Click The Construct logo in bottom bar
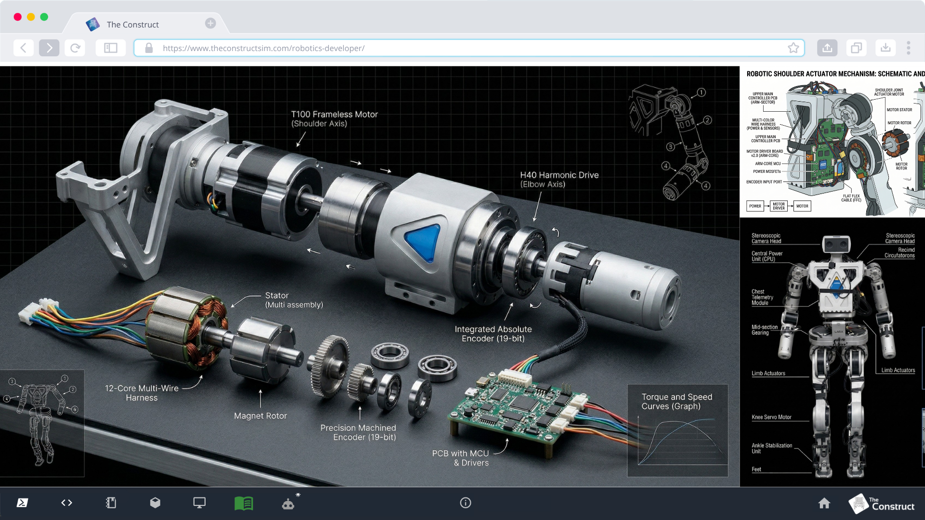The height and width of the screenshot is (520, 925). coord(882,504)
